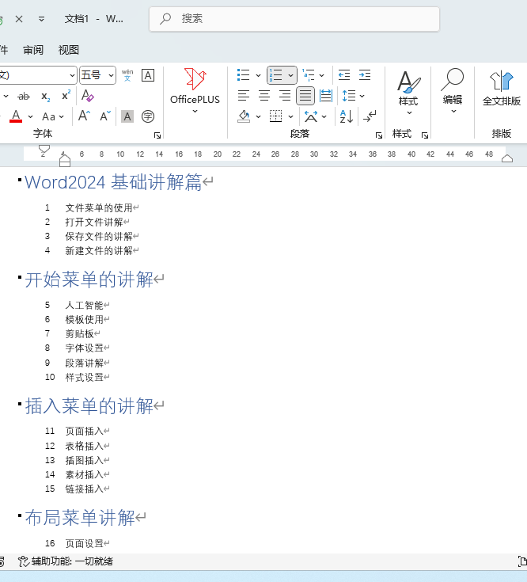Toggle superscript formatting
The width and height of the screenshot is (527, 582).
[66, 95]
